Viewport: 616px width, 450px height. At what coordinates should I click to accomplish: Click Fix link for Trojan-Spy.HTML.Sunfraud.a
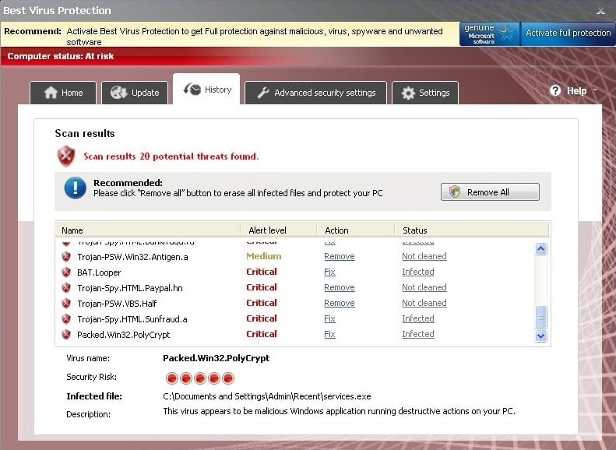329,319
